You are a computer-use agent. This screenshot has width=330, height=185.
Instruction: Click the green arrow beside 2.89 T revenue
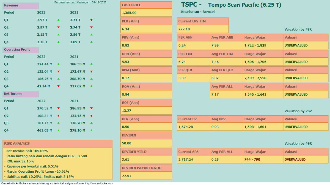tap(91, 42)
